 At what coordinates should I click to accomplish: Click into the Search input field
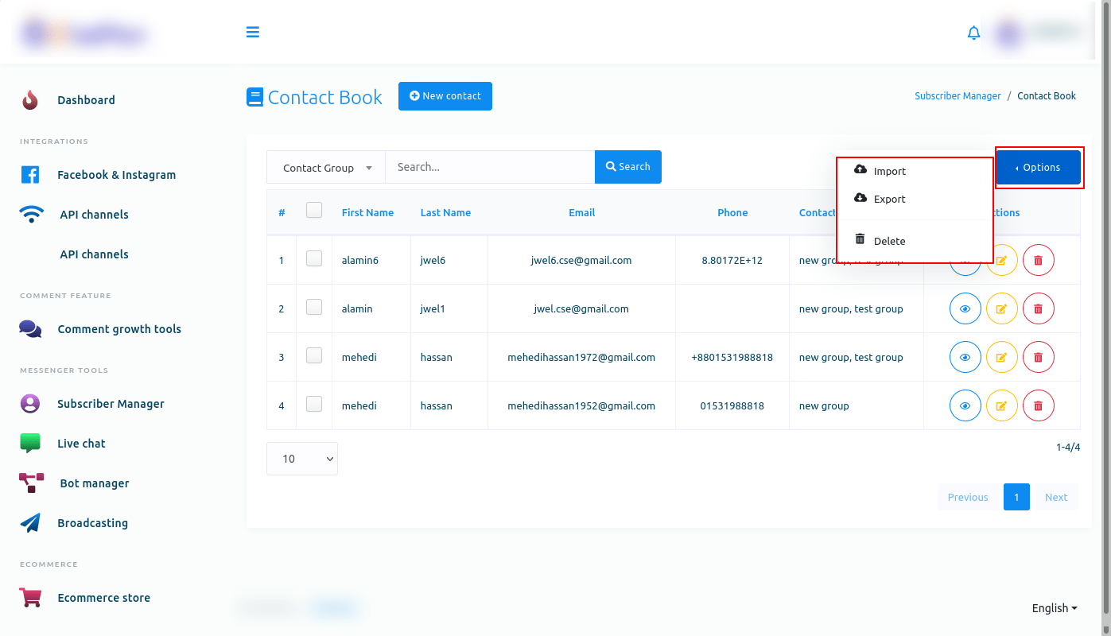click(x=489, y=167)
